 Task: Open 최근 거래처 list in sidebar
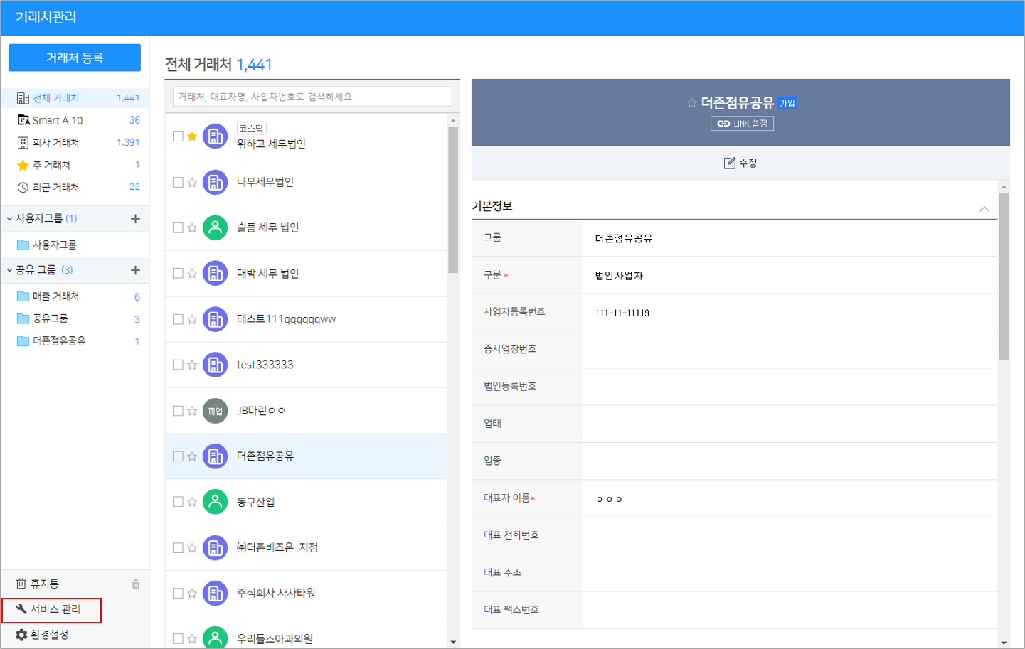55,188
